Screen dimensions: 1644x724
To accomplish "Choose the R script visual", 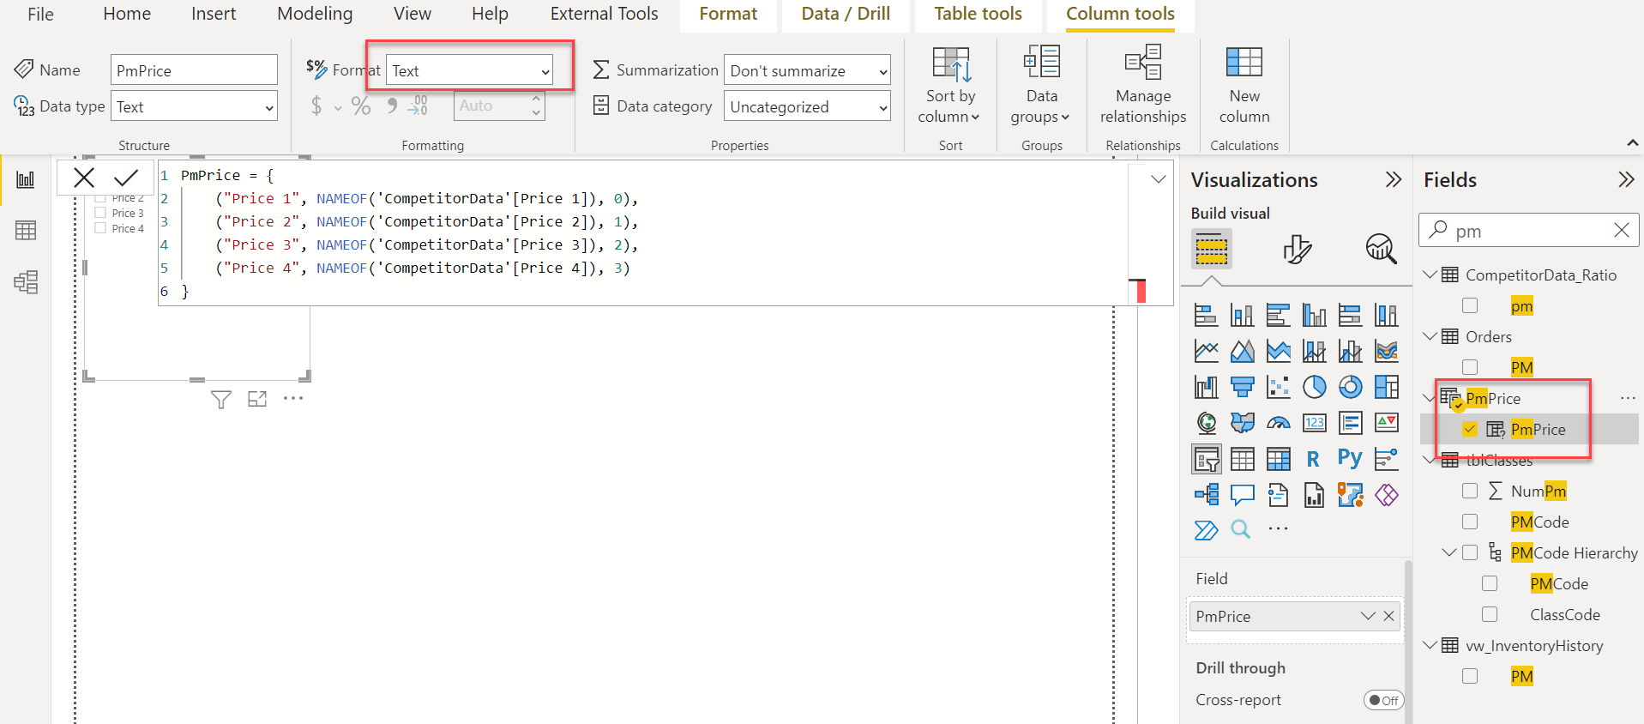I will click(1313, 459).
